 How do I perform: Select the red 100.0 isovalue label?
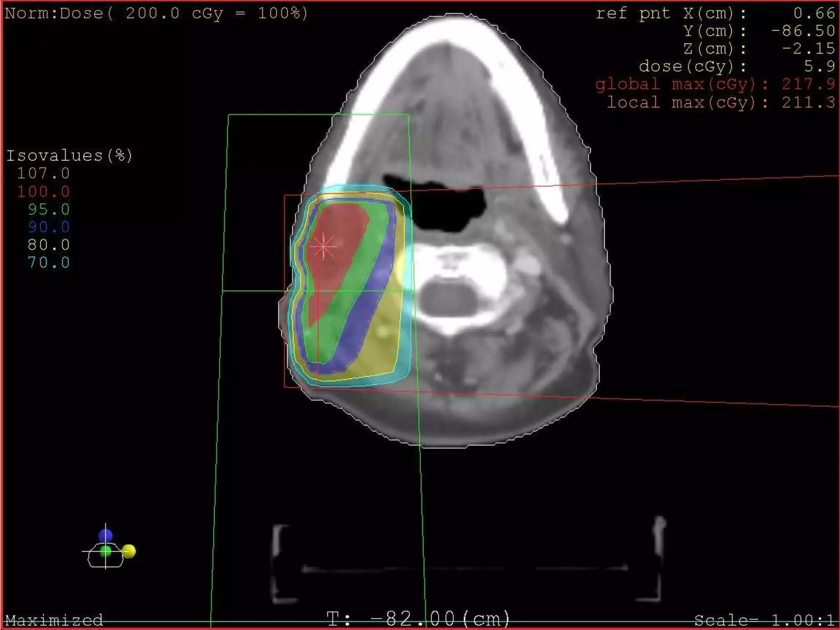point(43,192)
